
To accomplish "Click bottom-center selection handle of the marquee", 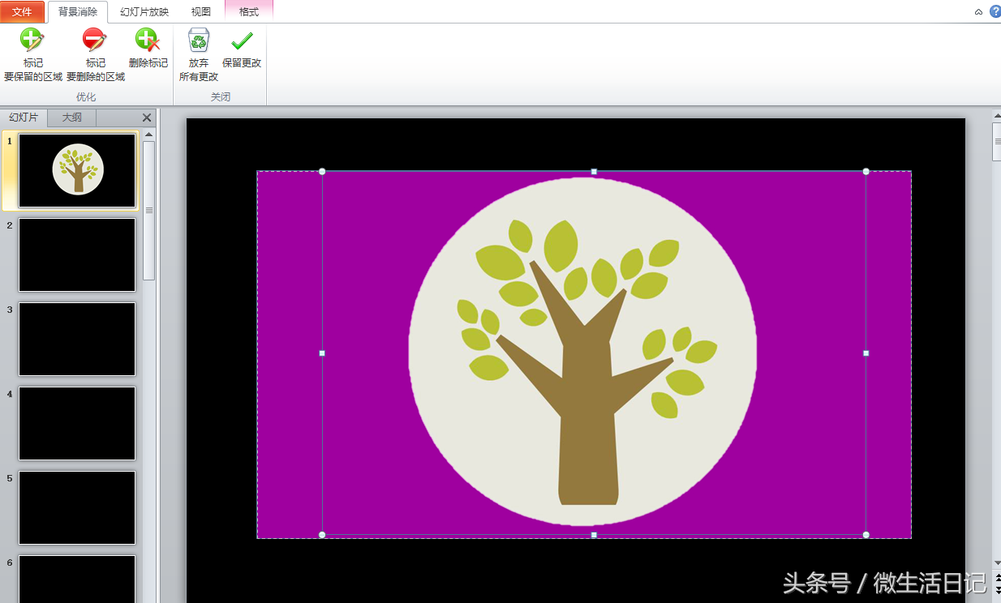I will 594,535.
